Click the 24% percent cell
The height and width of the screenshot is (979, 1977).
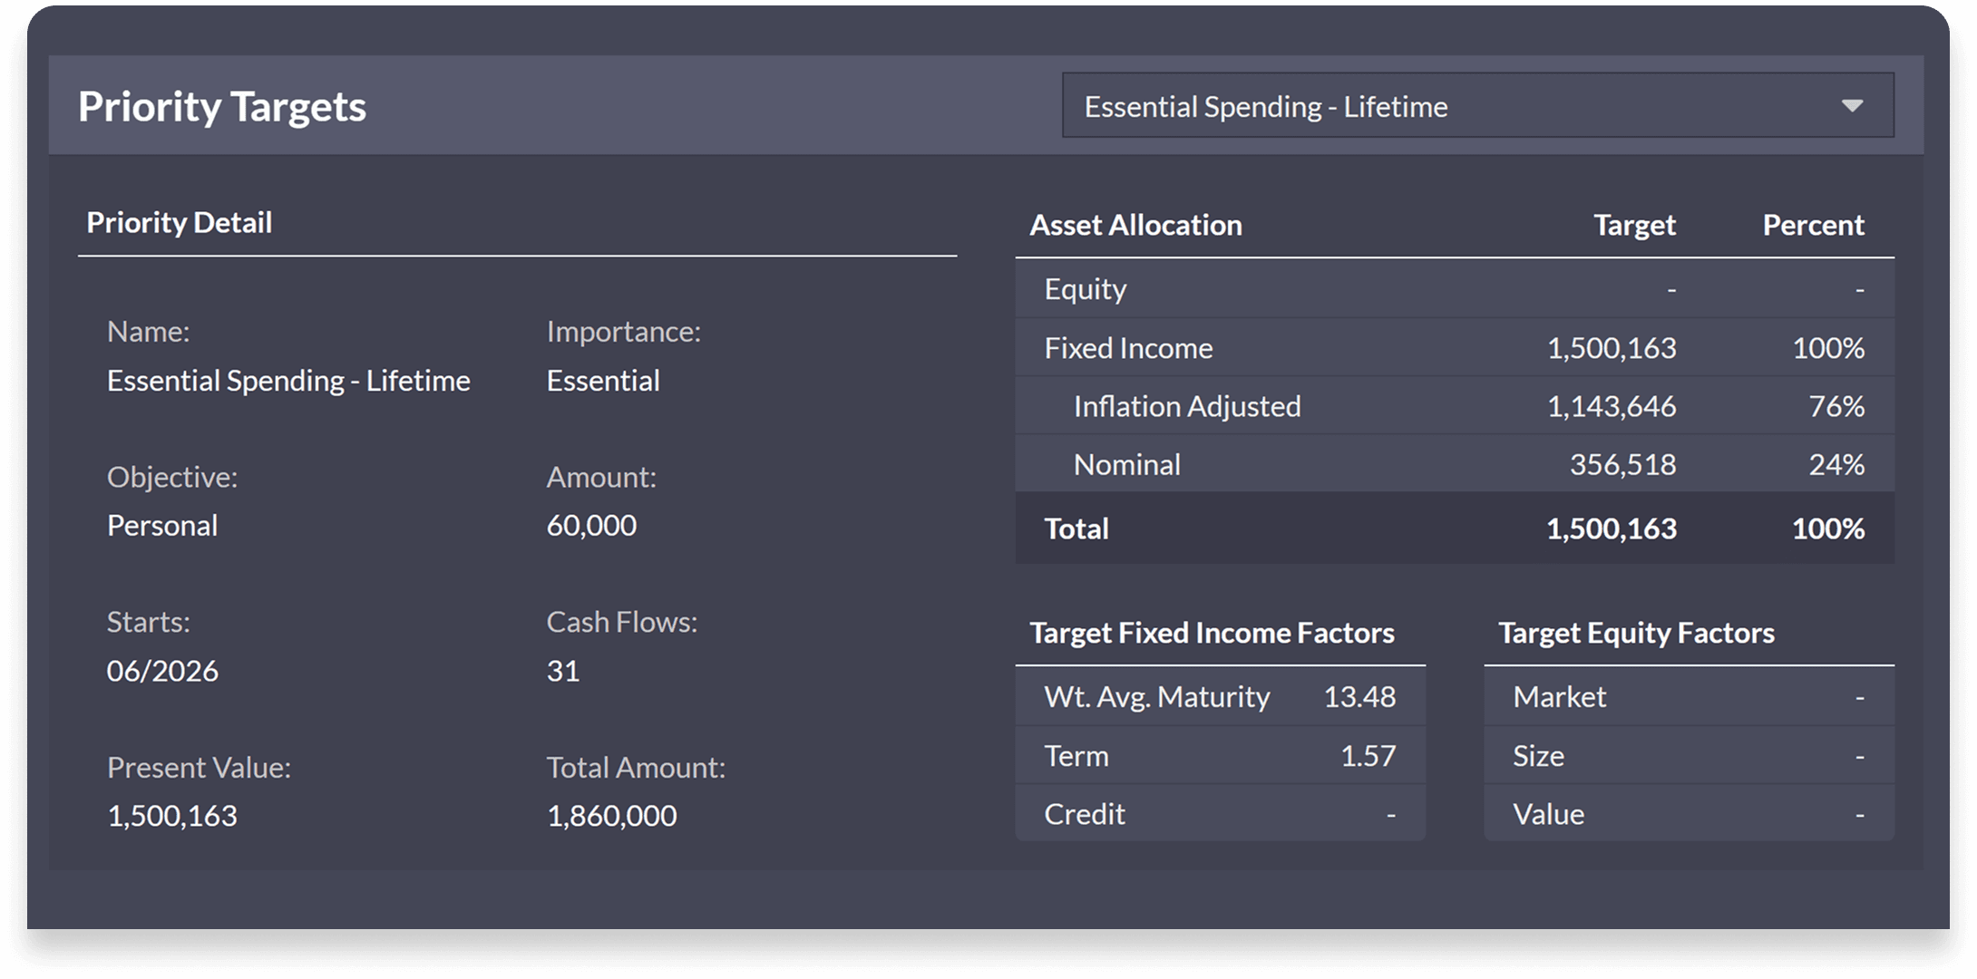[1836, 465]
